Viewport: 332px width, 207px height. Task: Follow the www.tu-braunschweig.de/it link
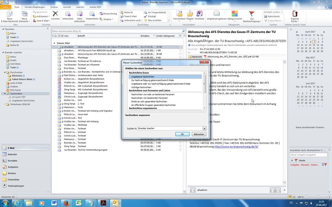[x=236, y=147]
